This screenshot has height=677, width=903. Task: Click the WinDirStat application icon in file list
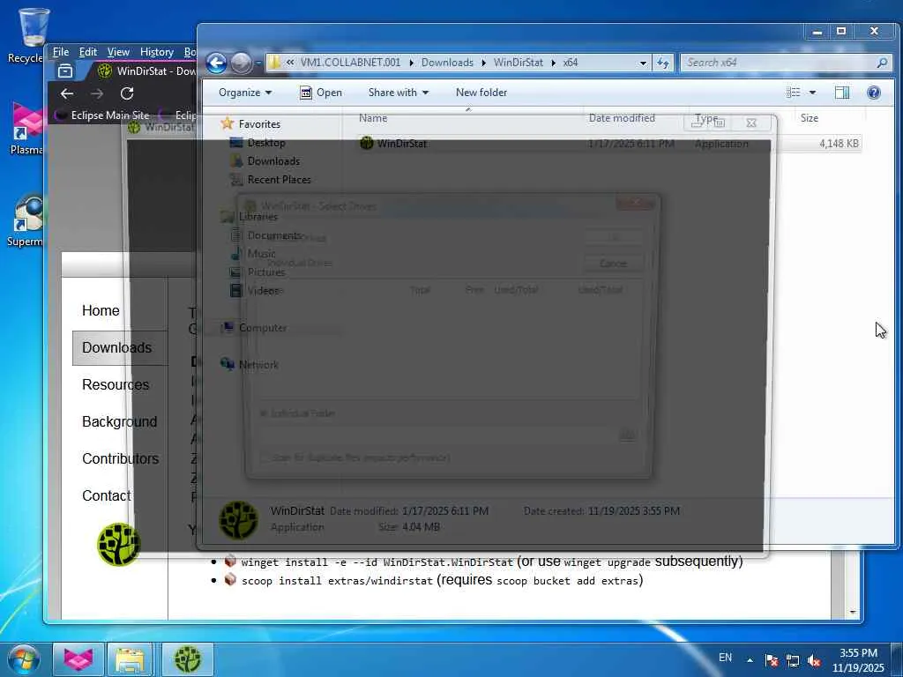point(366,144)
